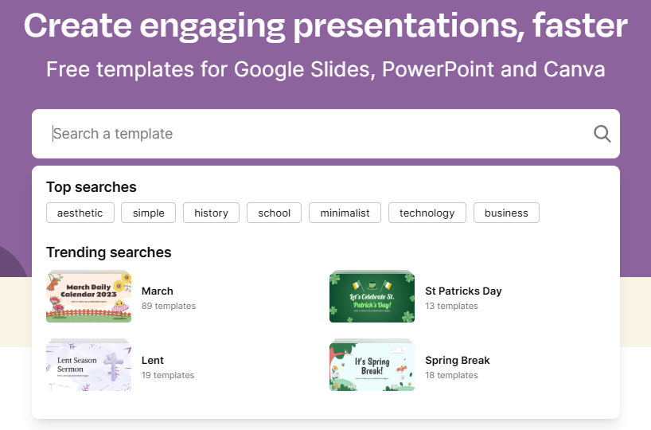The image size is (651, 430).
Task: Choose the 'technology' search chip
Action: click(x=427, y=213)
